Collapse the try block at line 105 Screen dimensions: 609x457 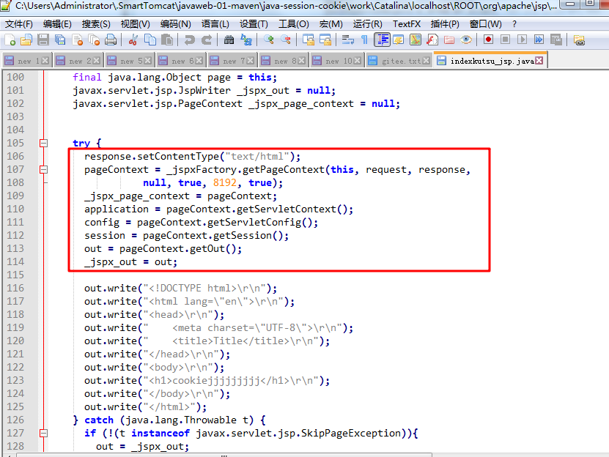[44, 144]
